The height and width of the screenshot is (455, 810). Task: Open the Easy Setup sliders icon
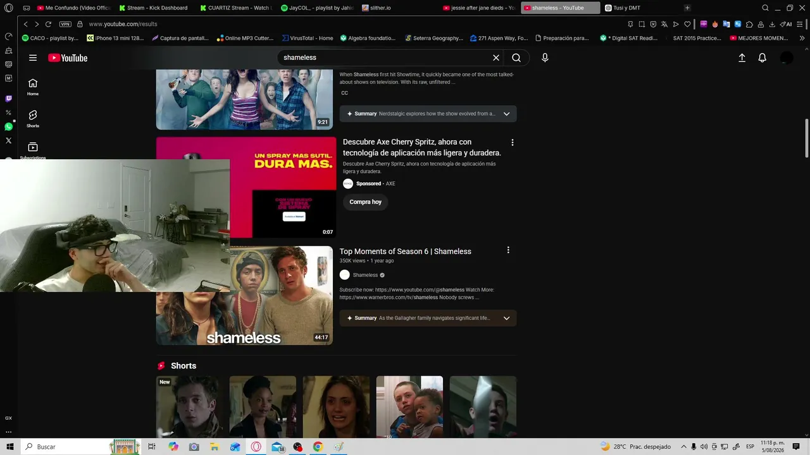[801, 24]
